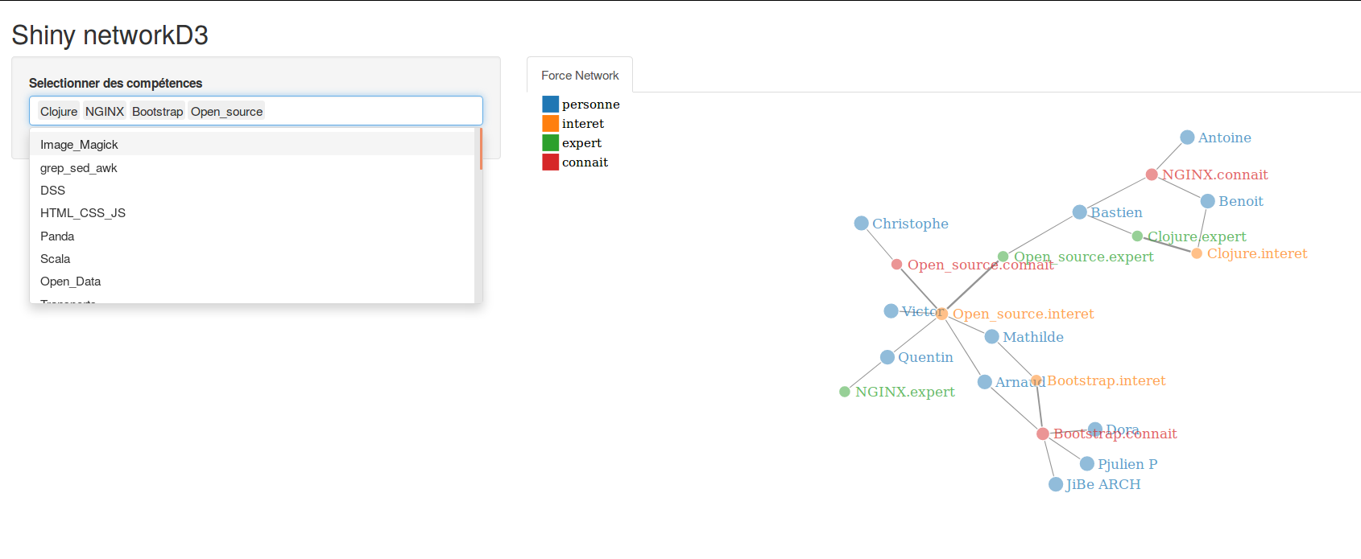
Task: Choose Panda from the competences list
Action: tap(252, 236)
